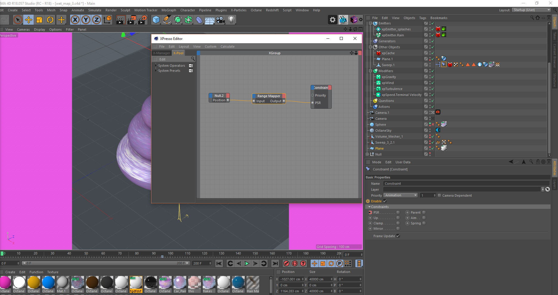
Task: Tick the Spring constraint checkbox
Action: [424, 223]
